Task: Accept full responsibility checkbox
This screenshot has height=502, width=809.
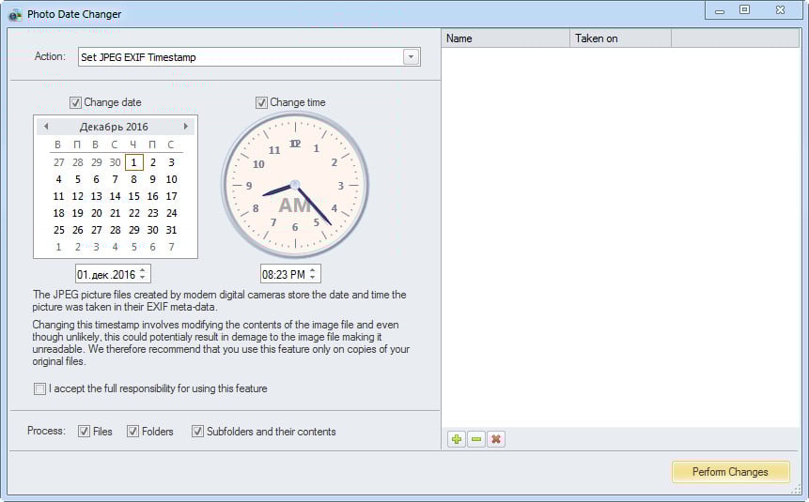Action: click(x=39, y=388)
